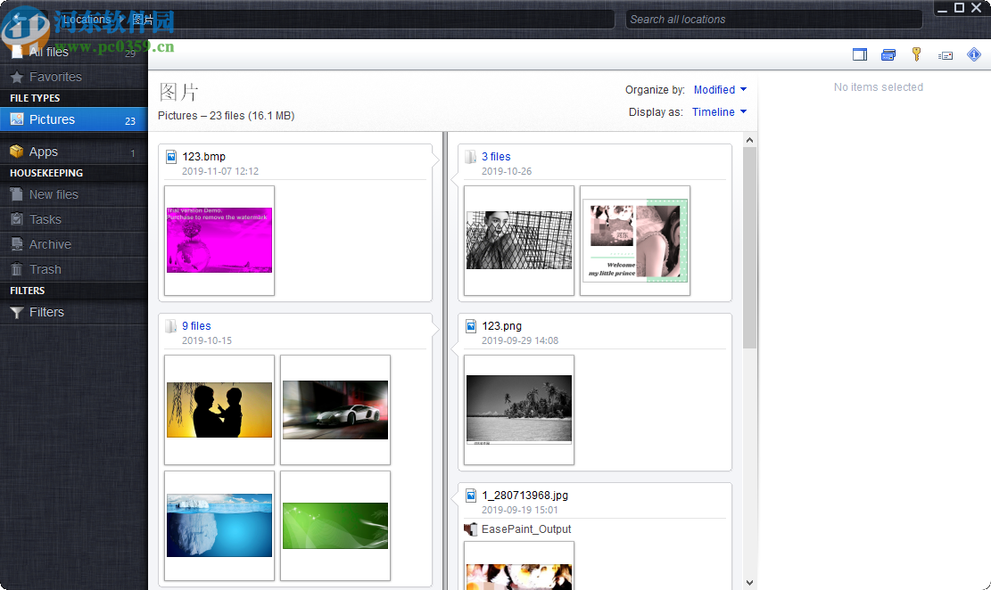Click the black-and-white woman portrait thumbnail
This screenshot has width=991, height=590.
click(519, 240)
